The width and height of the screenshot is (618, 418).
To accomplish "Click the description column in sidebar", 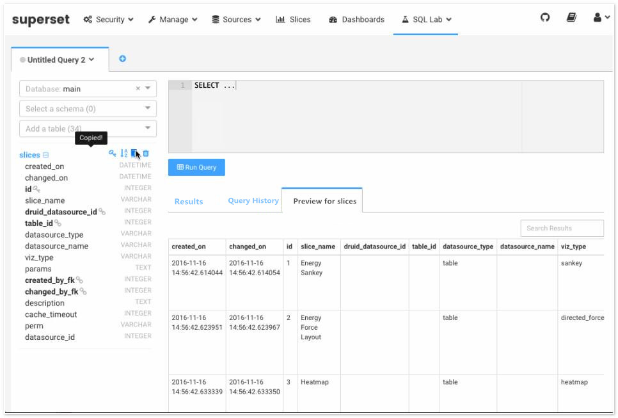I will point(45,303).
